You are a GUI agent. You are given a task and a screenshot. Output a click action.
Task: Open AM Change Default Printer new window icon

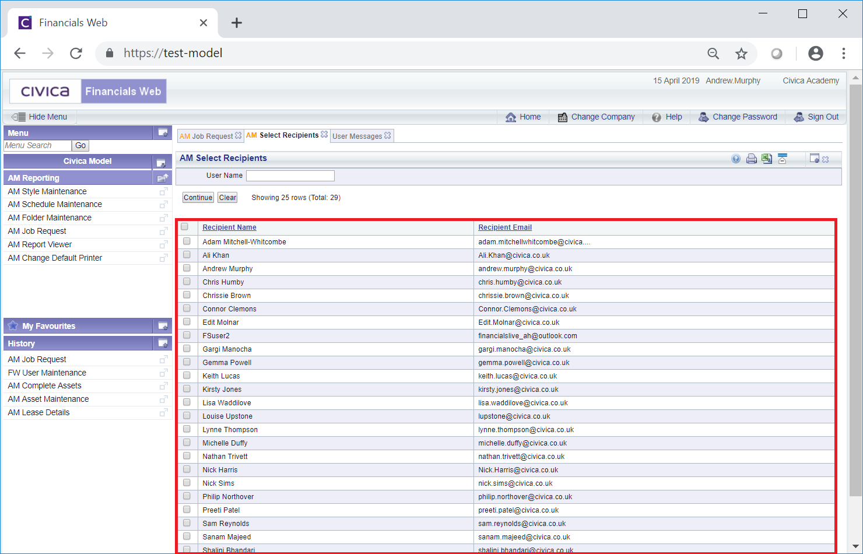click(164, 258)
